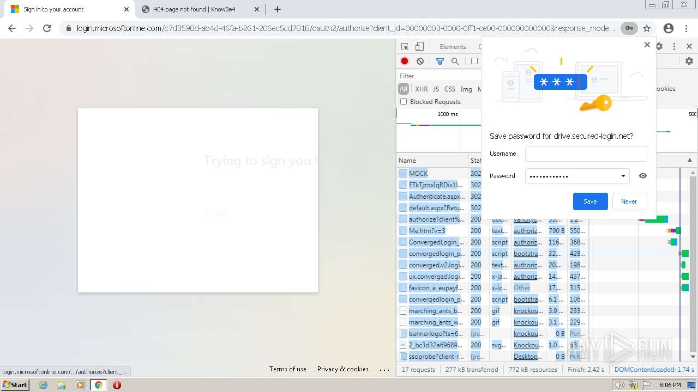
Task: Click the Chrome icon in the taskbar
Action: [x=98, y=385]
